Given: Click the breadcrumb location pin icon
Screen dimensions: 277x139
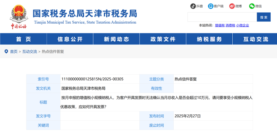Looking at the screenshot, I should point(6,51).
